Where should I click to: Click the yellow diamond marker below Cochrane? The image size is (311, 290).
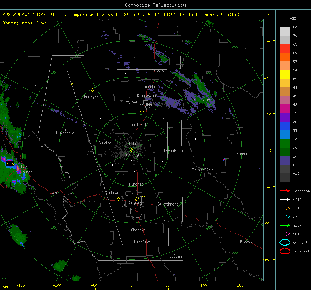click(x=118, y=199)
